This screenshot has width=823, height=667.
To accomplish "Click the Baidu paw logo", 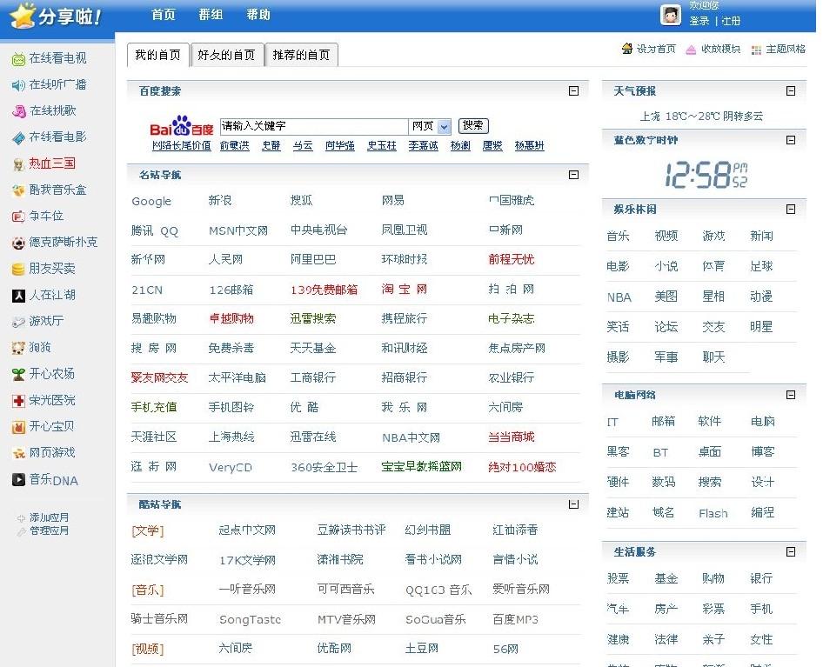I will click(x=182, y=126).
